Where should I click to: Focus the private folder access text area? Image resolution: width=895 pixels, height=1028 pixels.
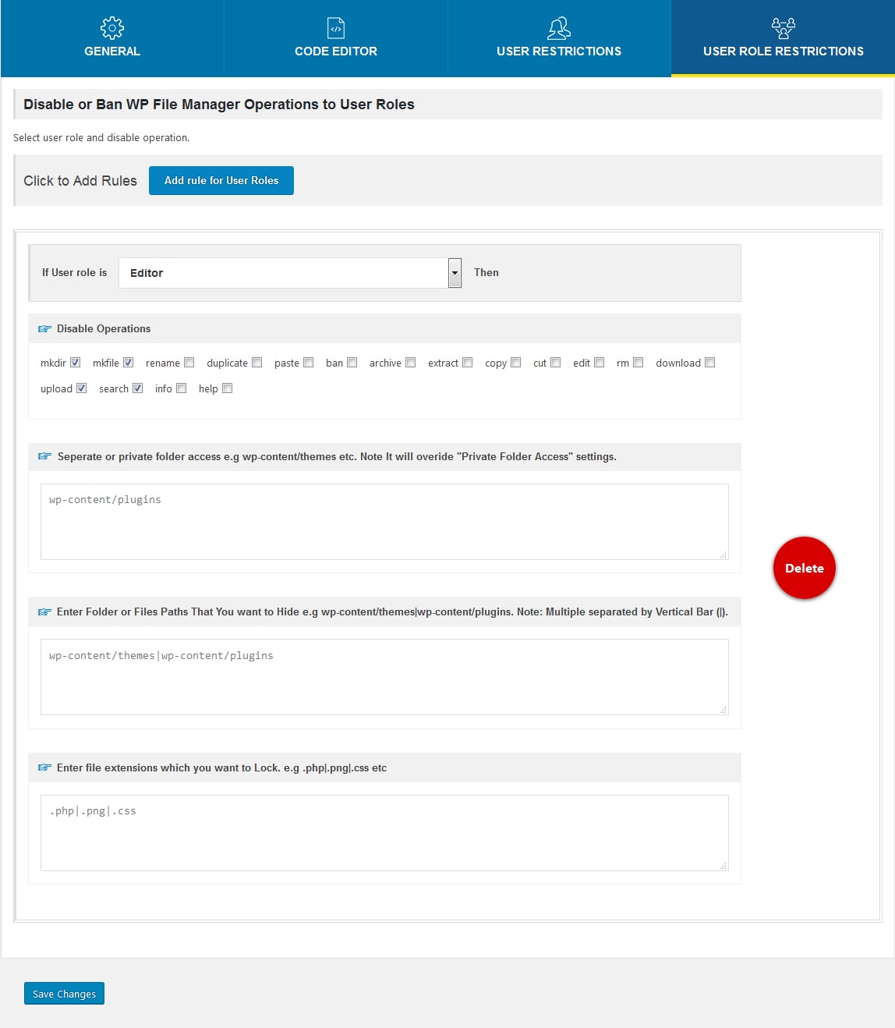tap(384, 521)
